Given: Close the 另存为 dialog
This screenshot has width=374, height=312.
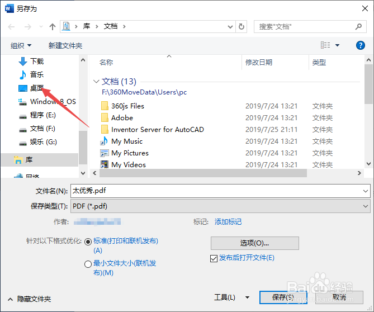Looking at the screenshot, I should click(364, 9).
